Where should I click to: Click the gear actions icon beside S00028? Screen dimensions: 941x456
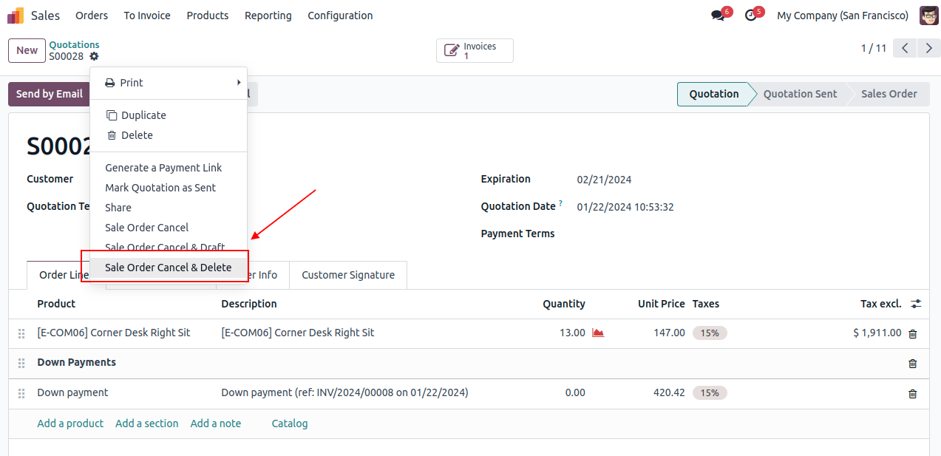click(x=94, y=57)
